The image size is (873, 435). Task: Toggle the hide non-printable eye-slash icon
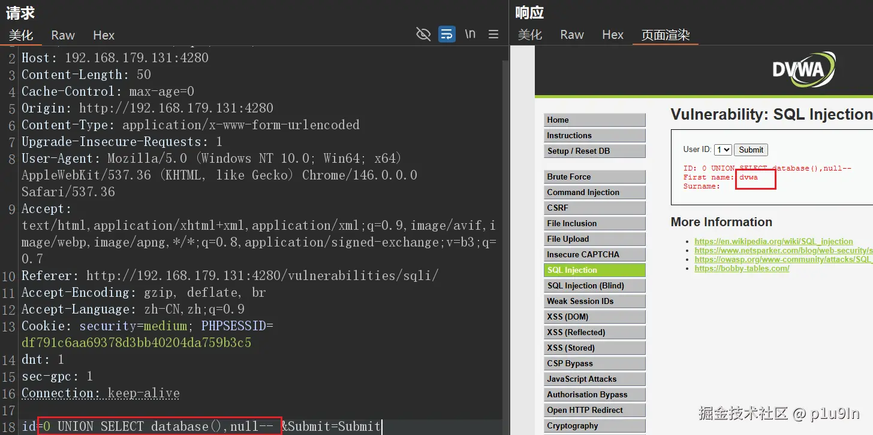click(x=423, y=34)
